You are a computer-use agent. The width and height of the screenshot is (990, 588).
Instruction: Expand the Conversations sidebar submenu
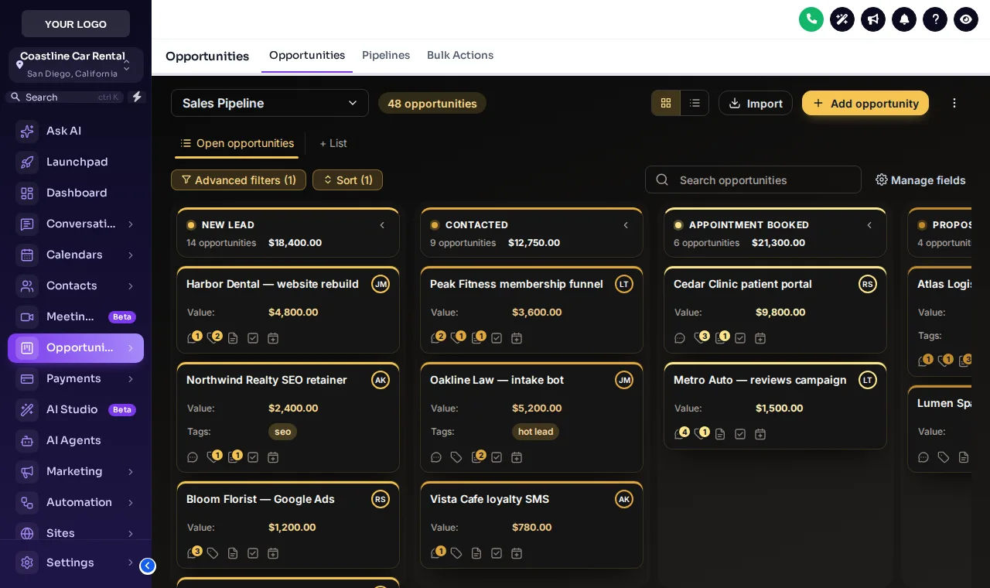tap(131, 224)
